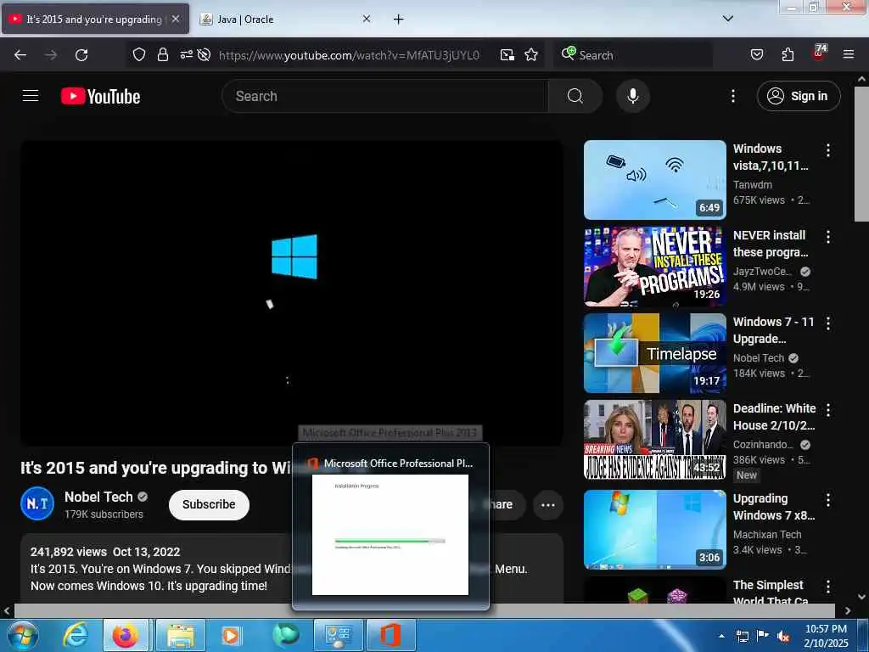Open the Breaking News 43:52 thumbnail

click(x=654, y=439)
